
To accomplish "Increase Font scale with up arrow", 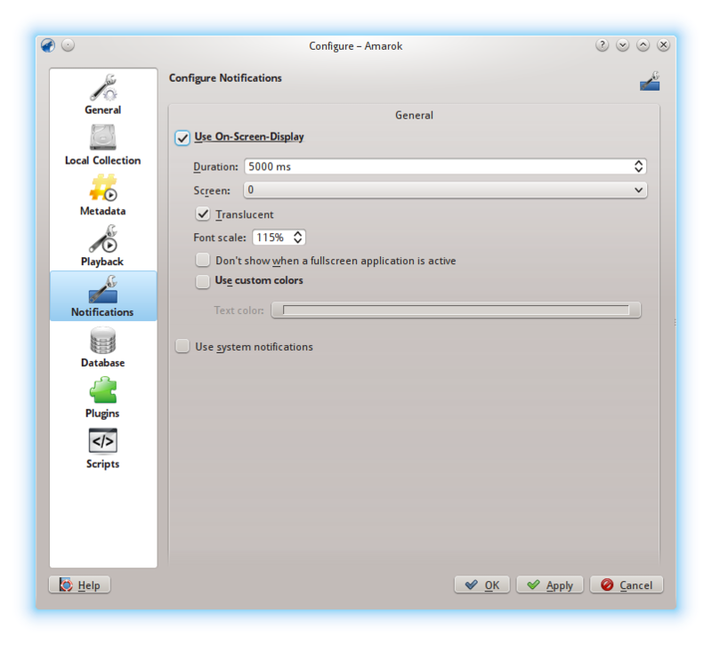I will 298,234.
